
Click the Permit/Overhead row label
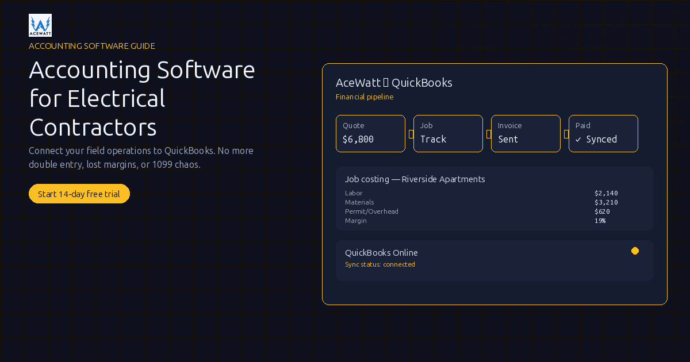pos(371,211)
